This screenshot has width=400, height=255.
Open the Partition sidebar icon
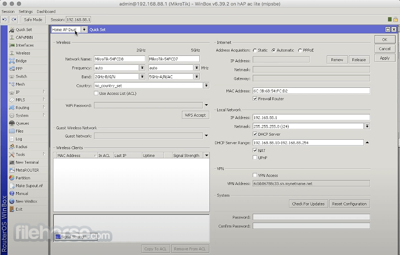pyautogui.click(x=12, y=178)
